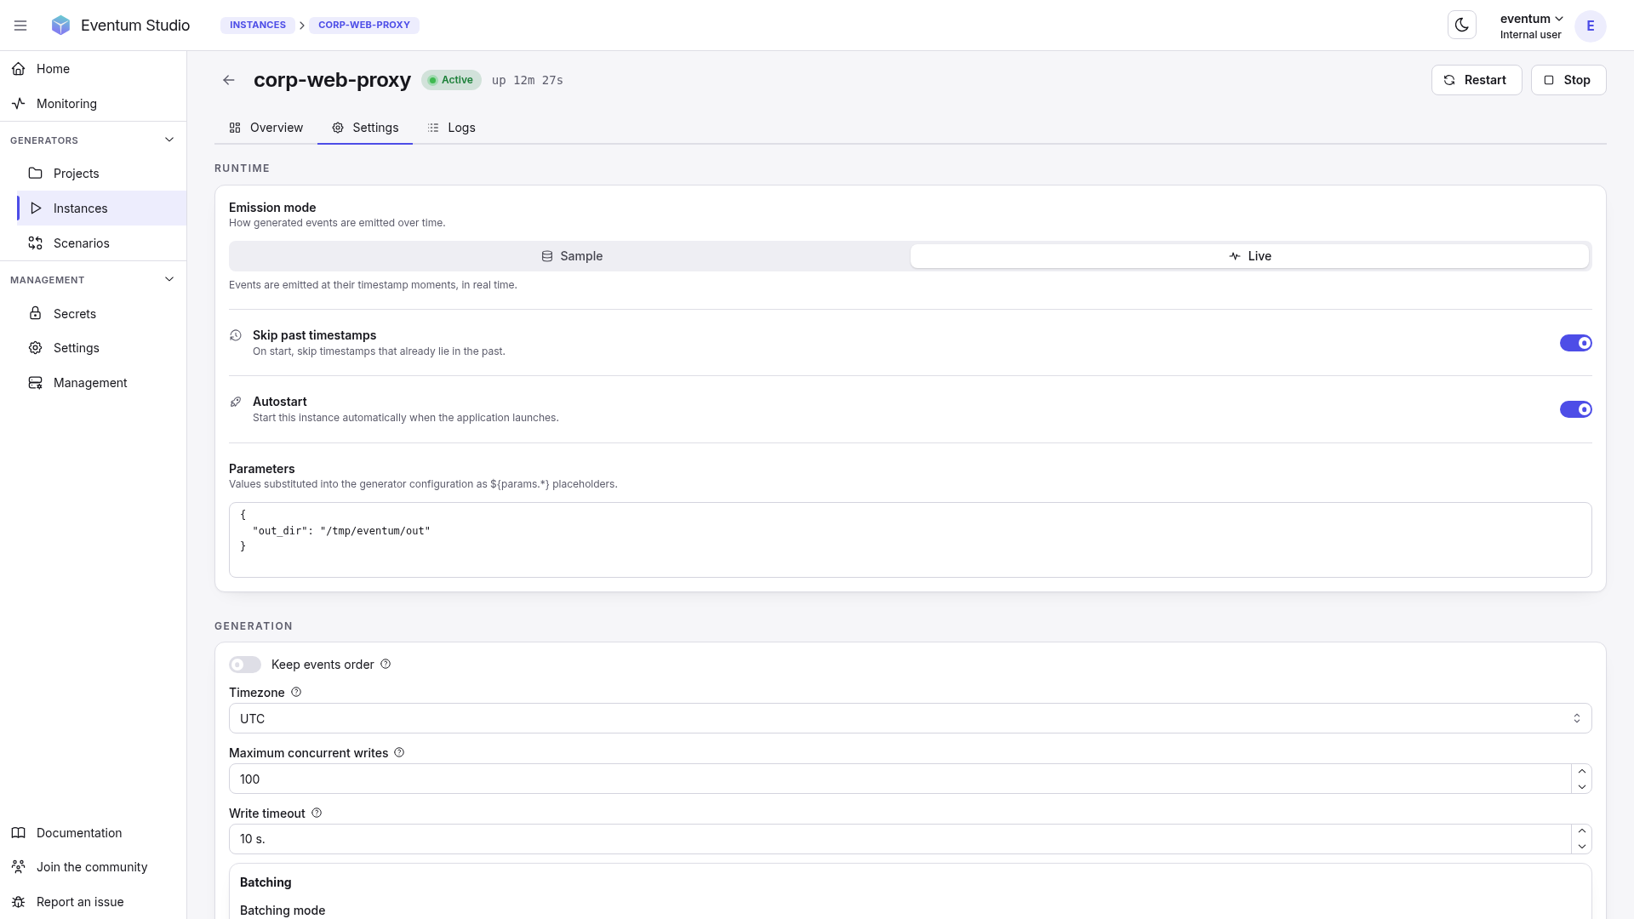Click the corp-web-proxy breadcrumb

[364, 25]
